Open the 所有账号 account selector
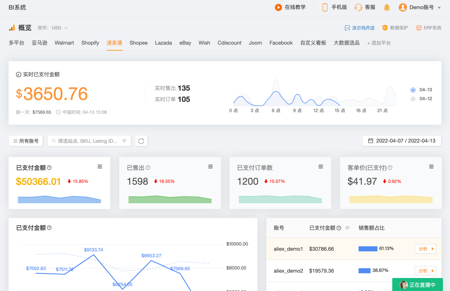Viewport: 450px width, 291px height. coord(26,141)
